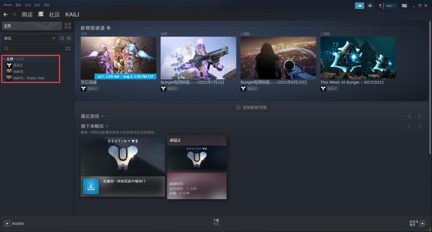
Task: Select SMITE - Public Test icon
Action: coord(9,78)
